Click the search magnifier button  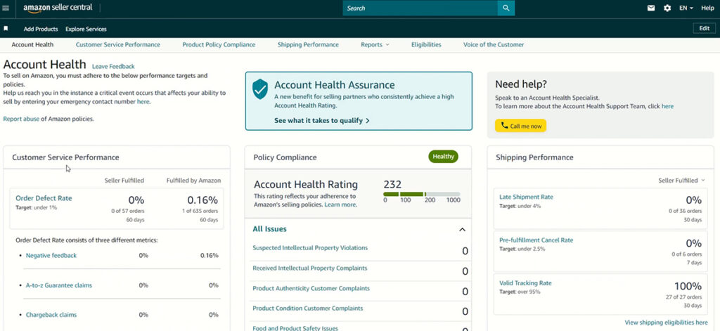(x=506, y=8)
